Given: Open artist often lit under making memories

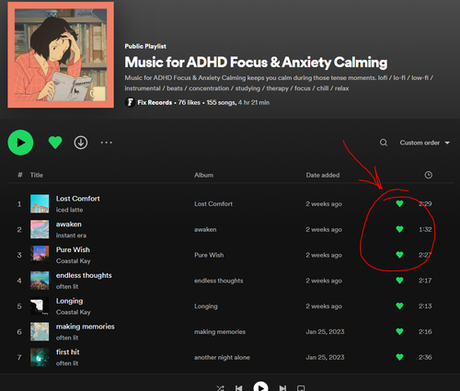Looking at the screenshot, I should tap(67, 338).
